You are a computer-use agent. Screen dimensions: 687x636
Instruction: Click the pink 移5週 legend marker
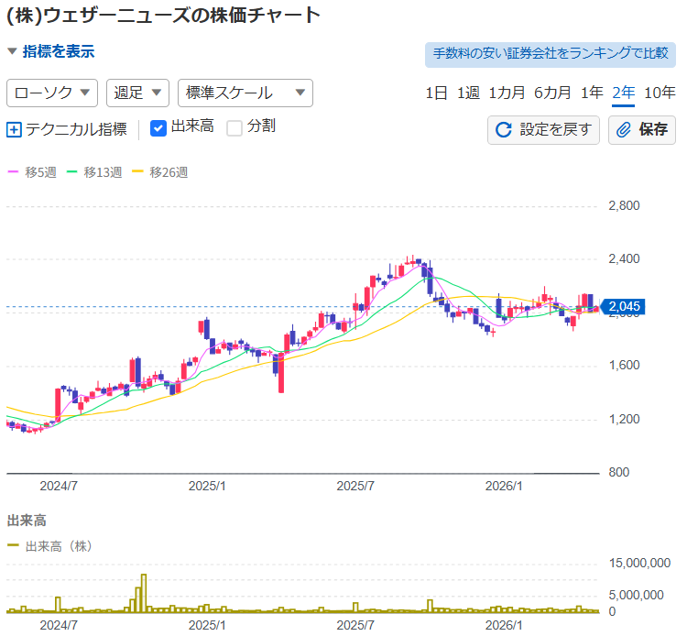pos(13,171)
